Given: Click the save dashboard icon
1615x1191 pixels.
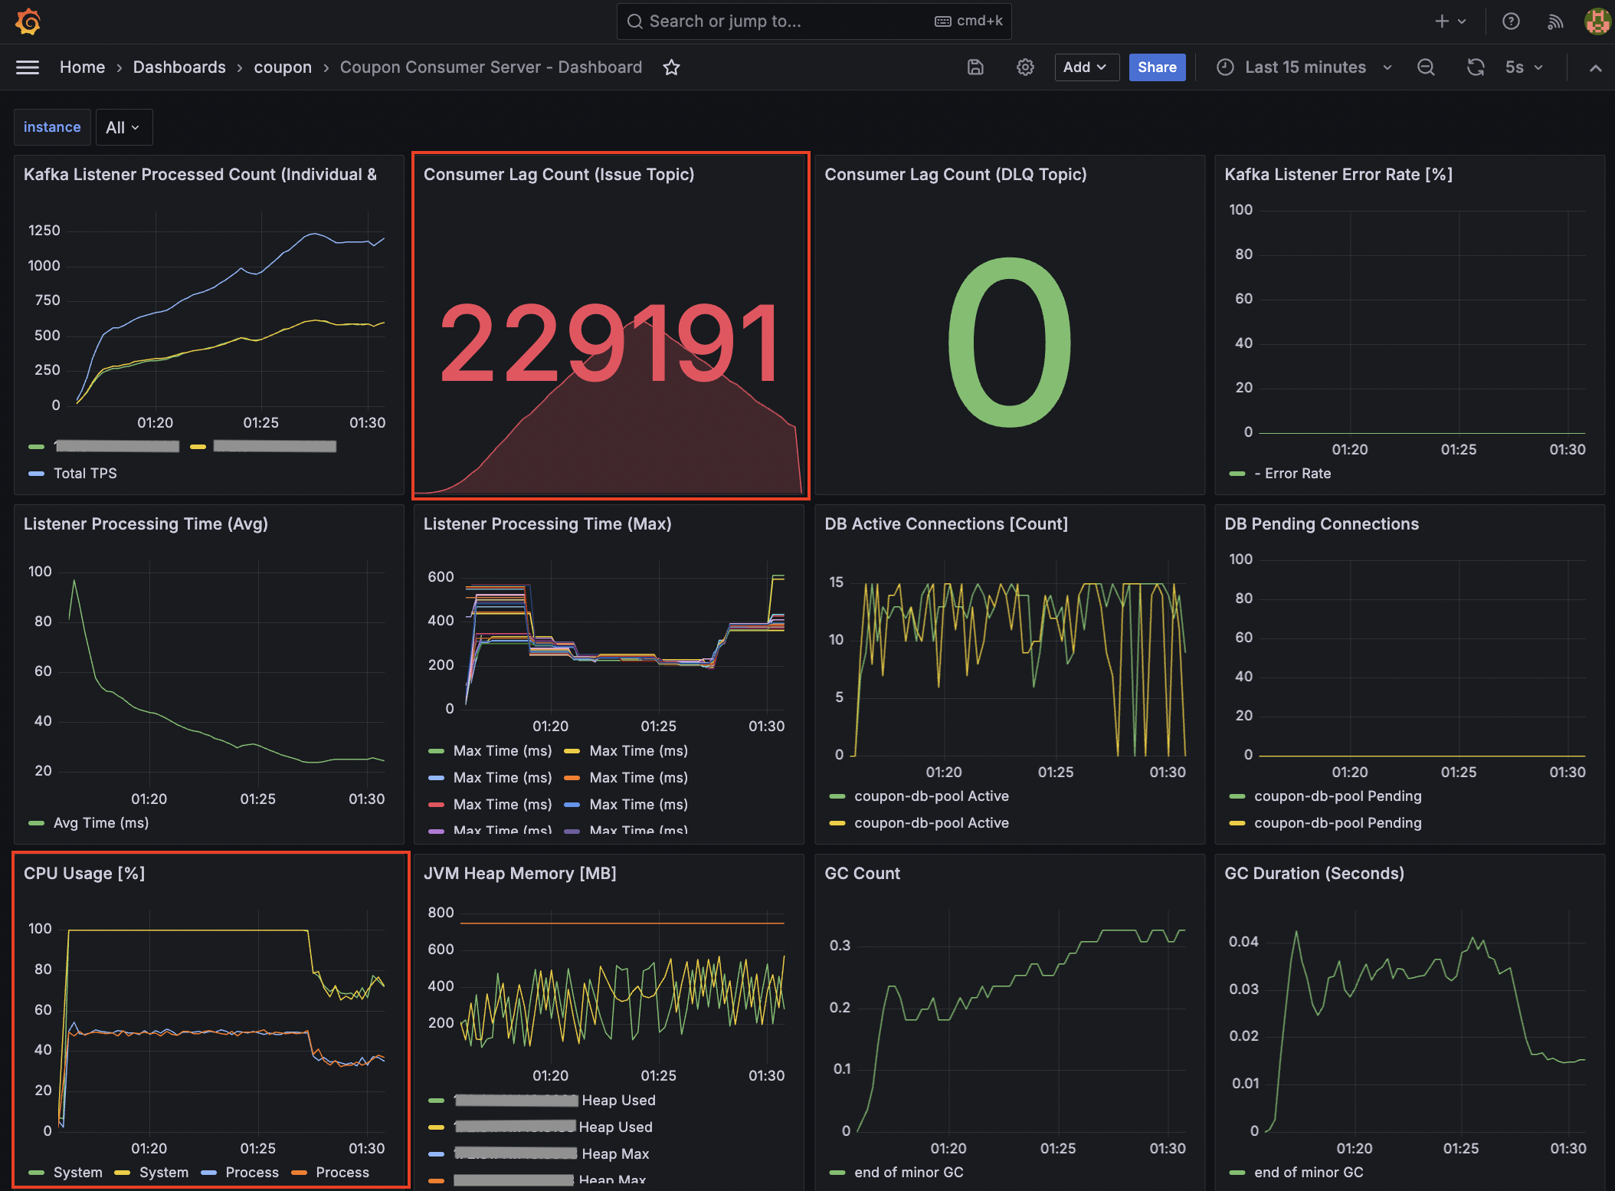Looking at the screenshot, I should [x=975, y=67].
